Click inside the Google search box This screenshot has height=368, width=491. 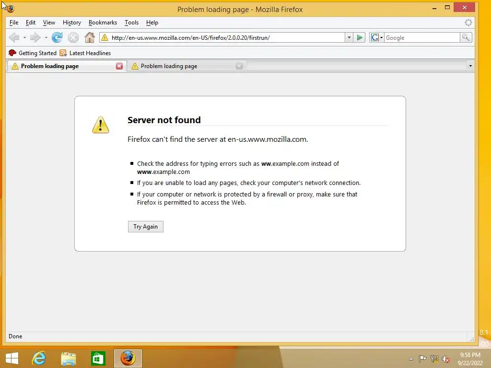click(x=422, y=37)
